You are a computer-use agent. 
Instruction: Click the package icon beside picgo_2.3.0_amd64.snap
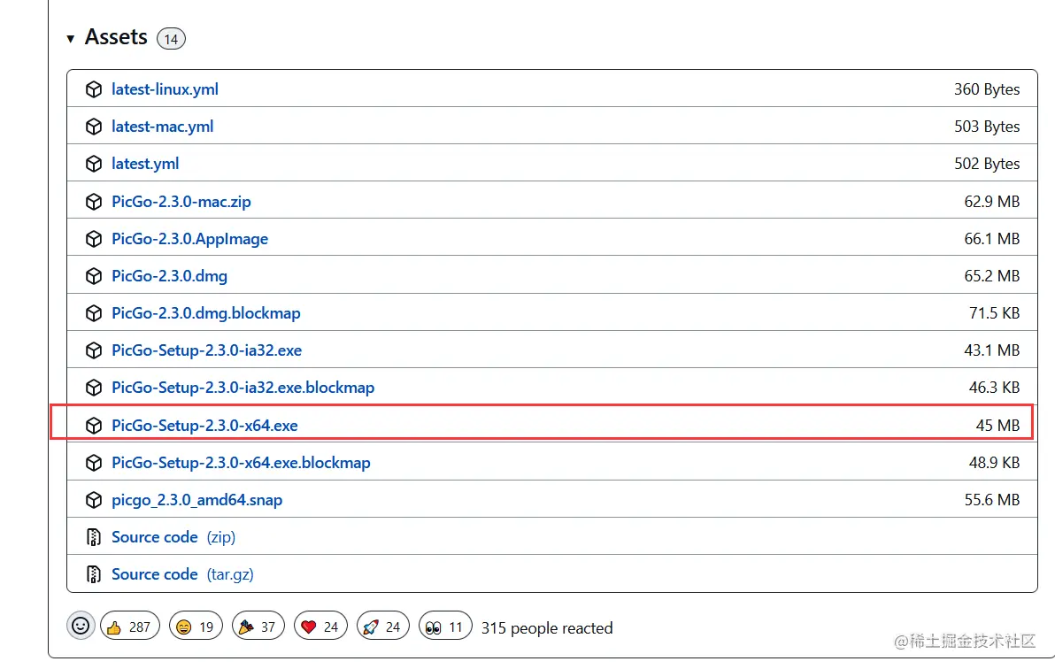pyautogui.click(x=94, y=500)
